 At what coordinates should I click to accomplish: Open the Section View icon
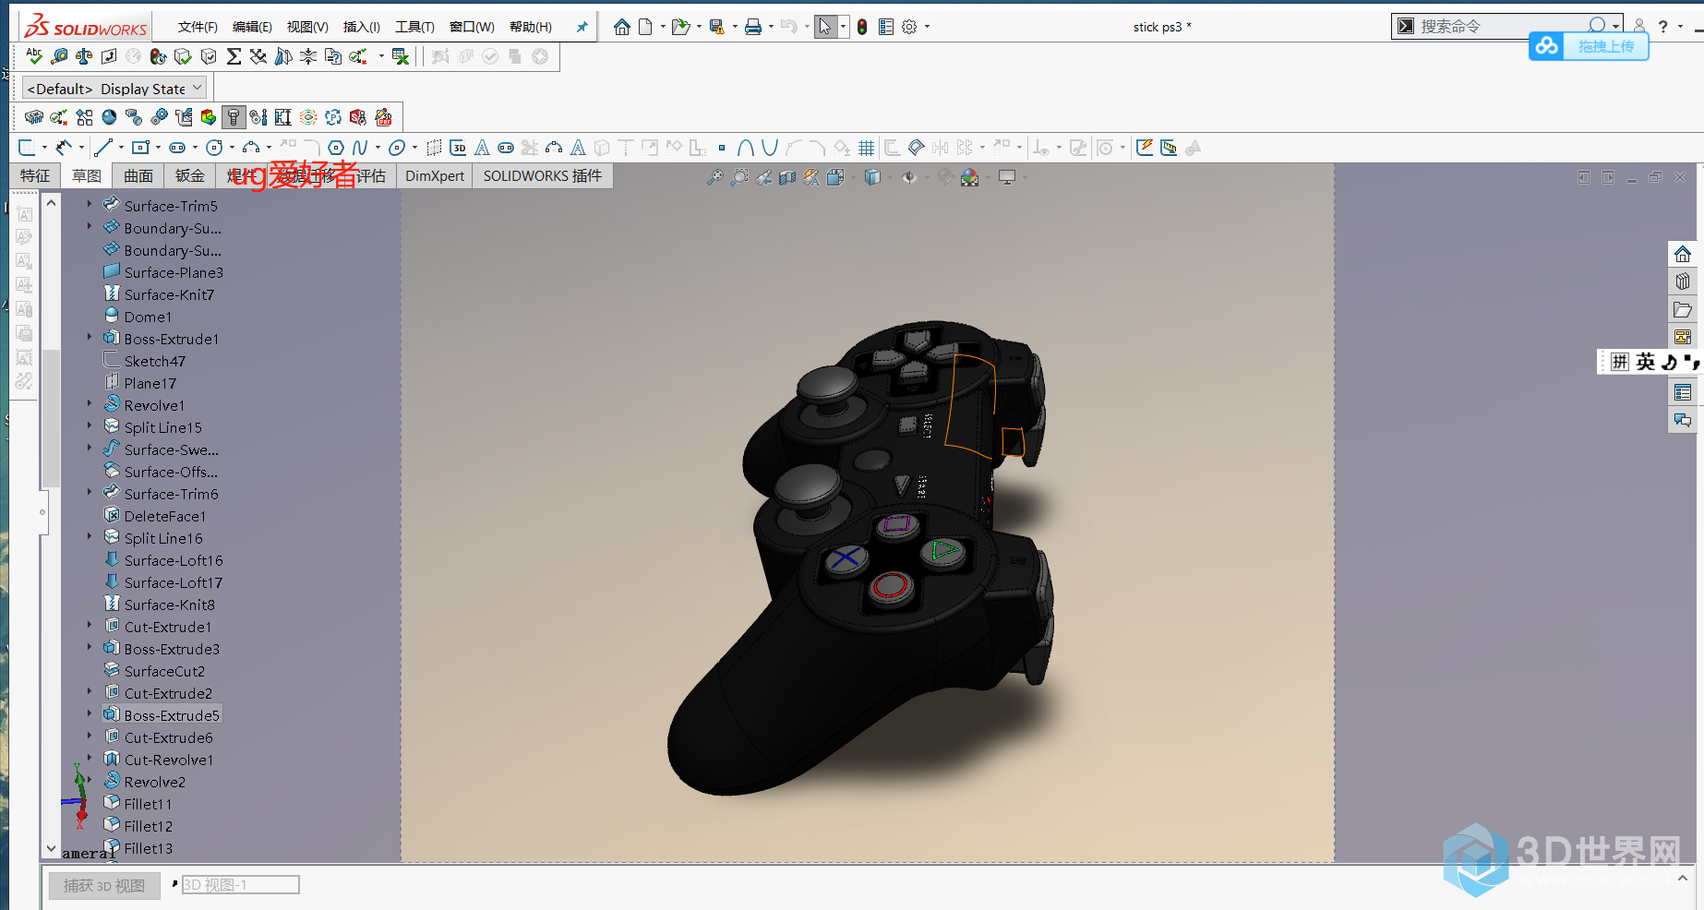coord(787,177)
